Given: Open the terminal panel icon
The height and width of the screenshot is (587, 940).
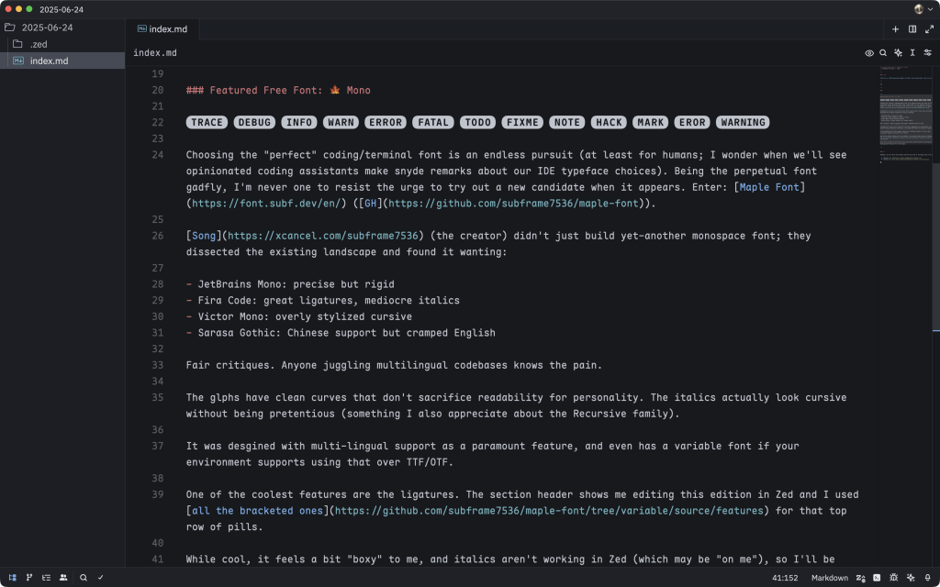Looking at the screenshot, I should pyautogui.click(x=877, y=578).
